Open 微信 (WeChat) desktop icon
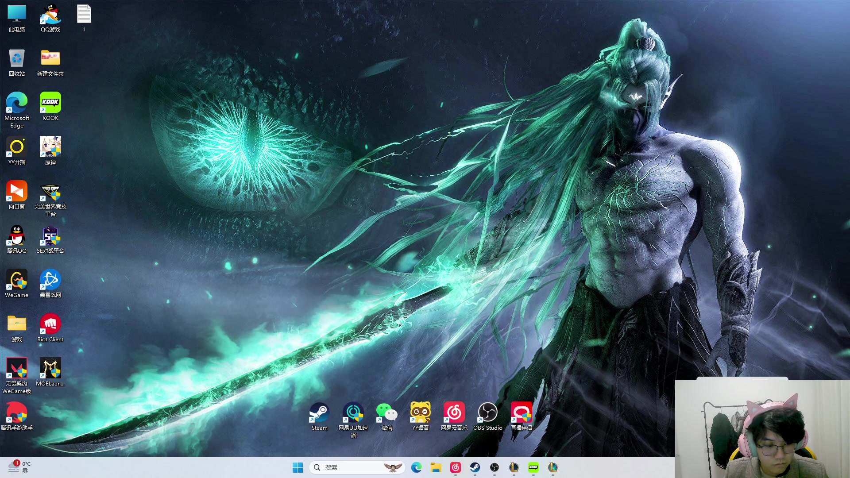This screenshot has height=478, width=850. coord(386,413)
